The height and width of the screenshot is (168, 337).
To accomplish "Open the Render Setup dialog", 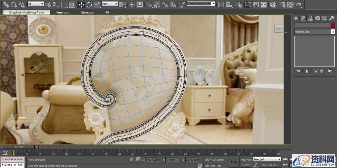I will (x=283, y=4).
